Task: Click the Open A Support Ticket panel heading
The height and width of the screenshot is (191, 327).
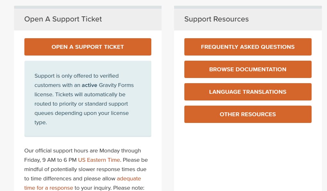Action: (63, 19)
